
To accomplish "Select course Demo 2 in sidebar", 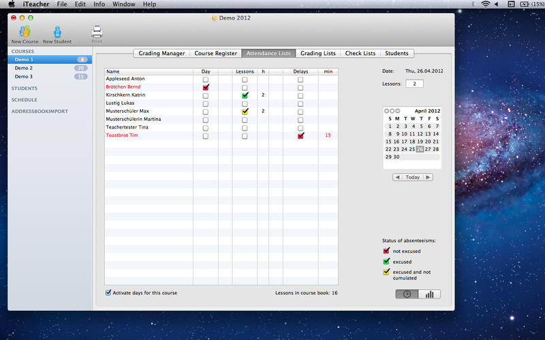I will pos(50,68).
